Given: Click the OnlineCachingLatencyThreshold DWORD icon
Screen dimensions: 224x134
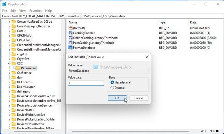Looking at the screenshot, I should click(x=70, y=38).
